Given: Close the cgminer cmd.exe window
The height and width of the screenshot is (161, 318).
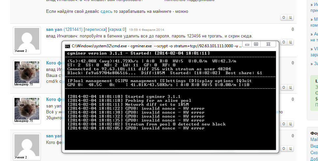Looking at the screenshot, I should point(268,44).
